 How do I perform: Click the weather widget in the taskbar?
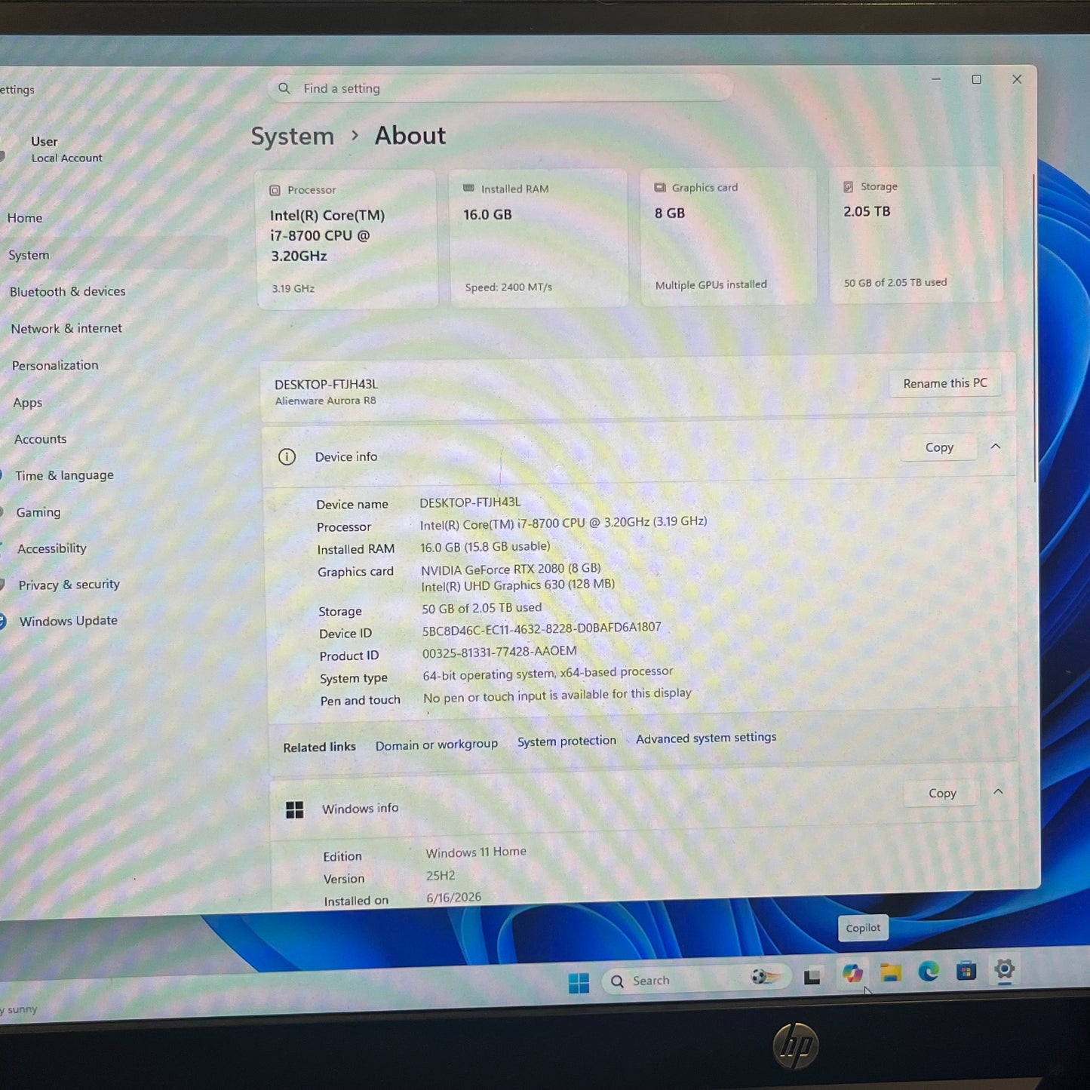tap(20, 1009)
